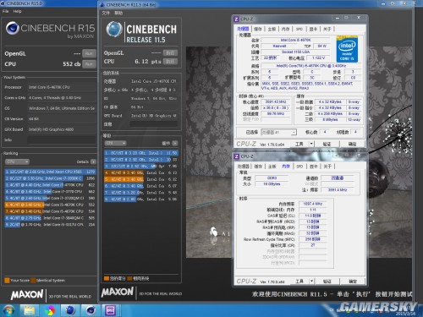The image size is (423, 317).
Task: Start the Cinebench 11.5 CPU test
Action: pyautogui.click(x=170, y=62)
